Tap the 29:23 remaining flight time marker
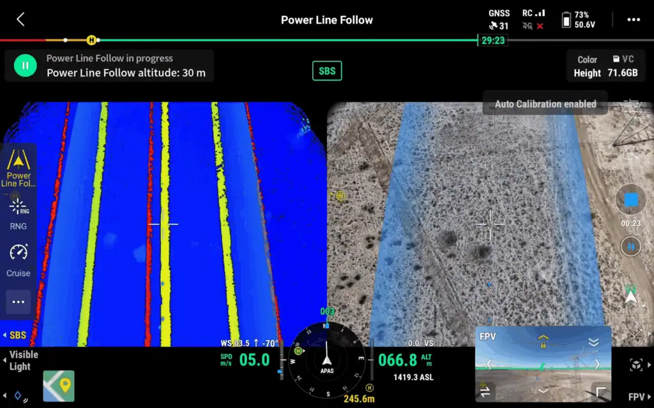The width and height of the screenshot is (654, 408). (x=493, y=40)
